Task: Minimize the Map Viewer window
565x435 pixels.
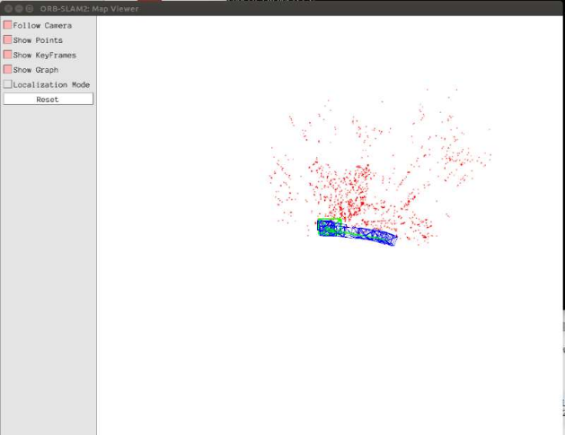Action: (19, 8)
